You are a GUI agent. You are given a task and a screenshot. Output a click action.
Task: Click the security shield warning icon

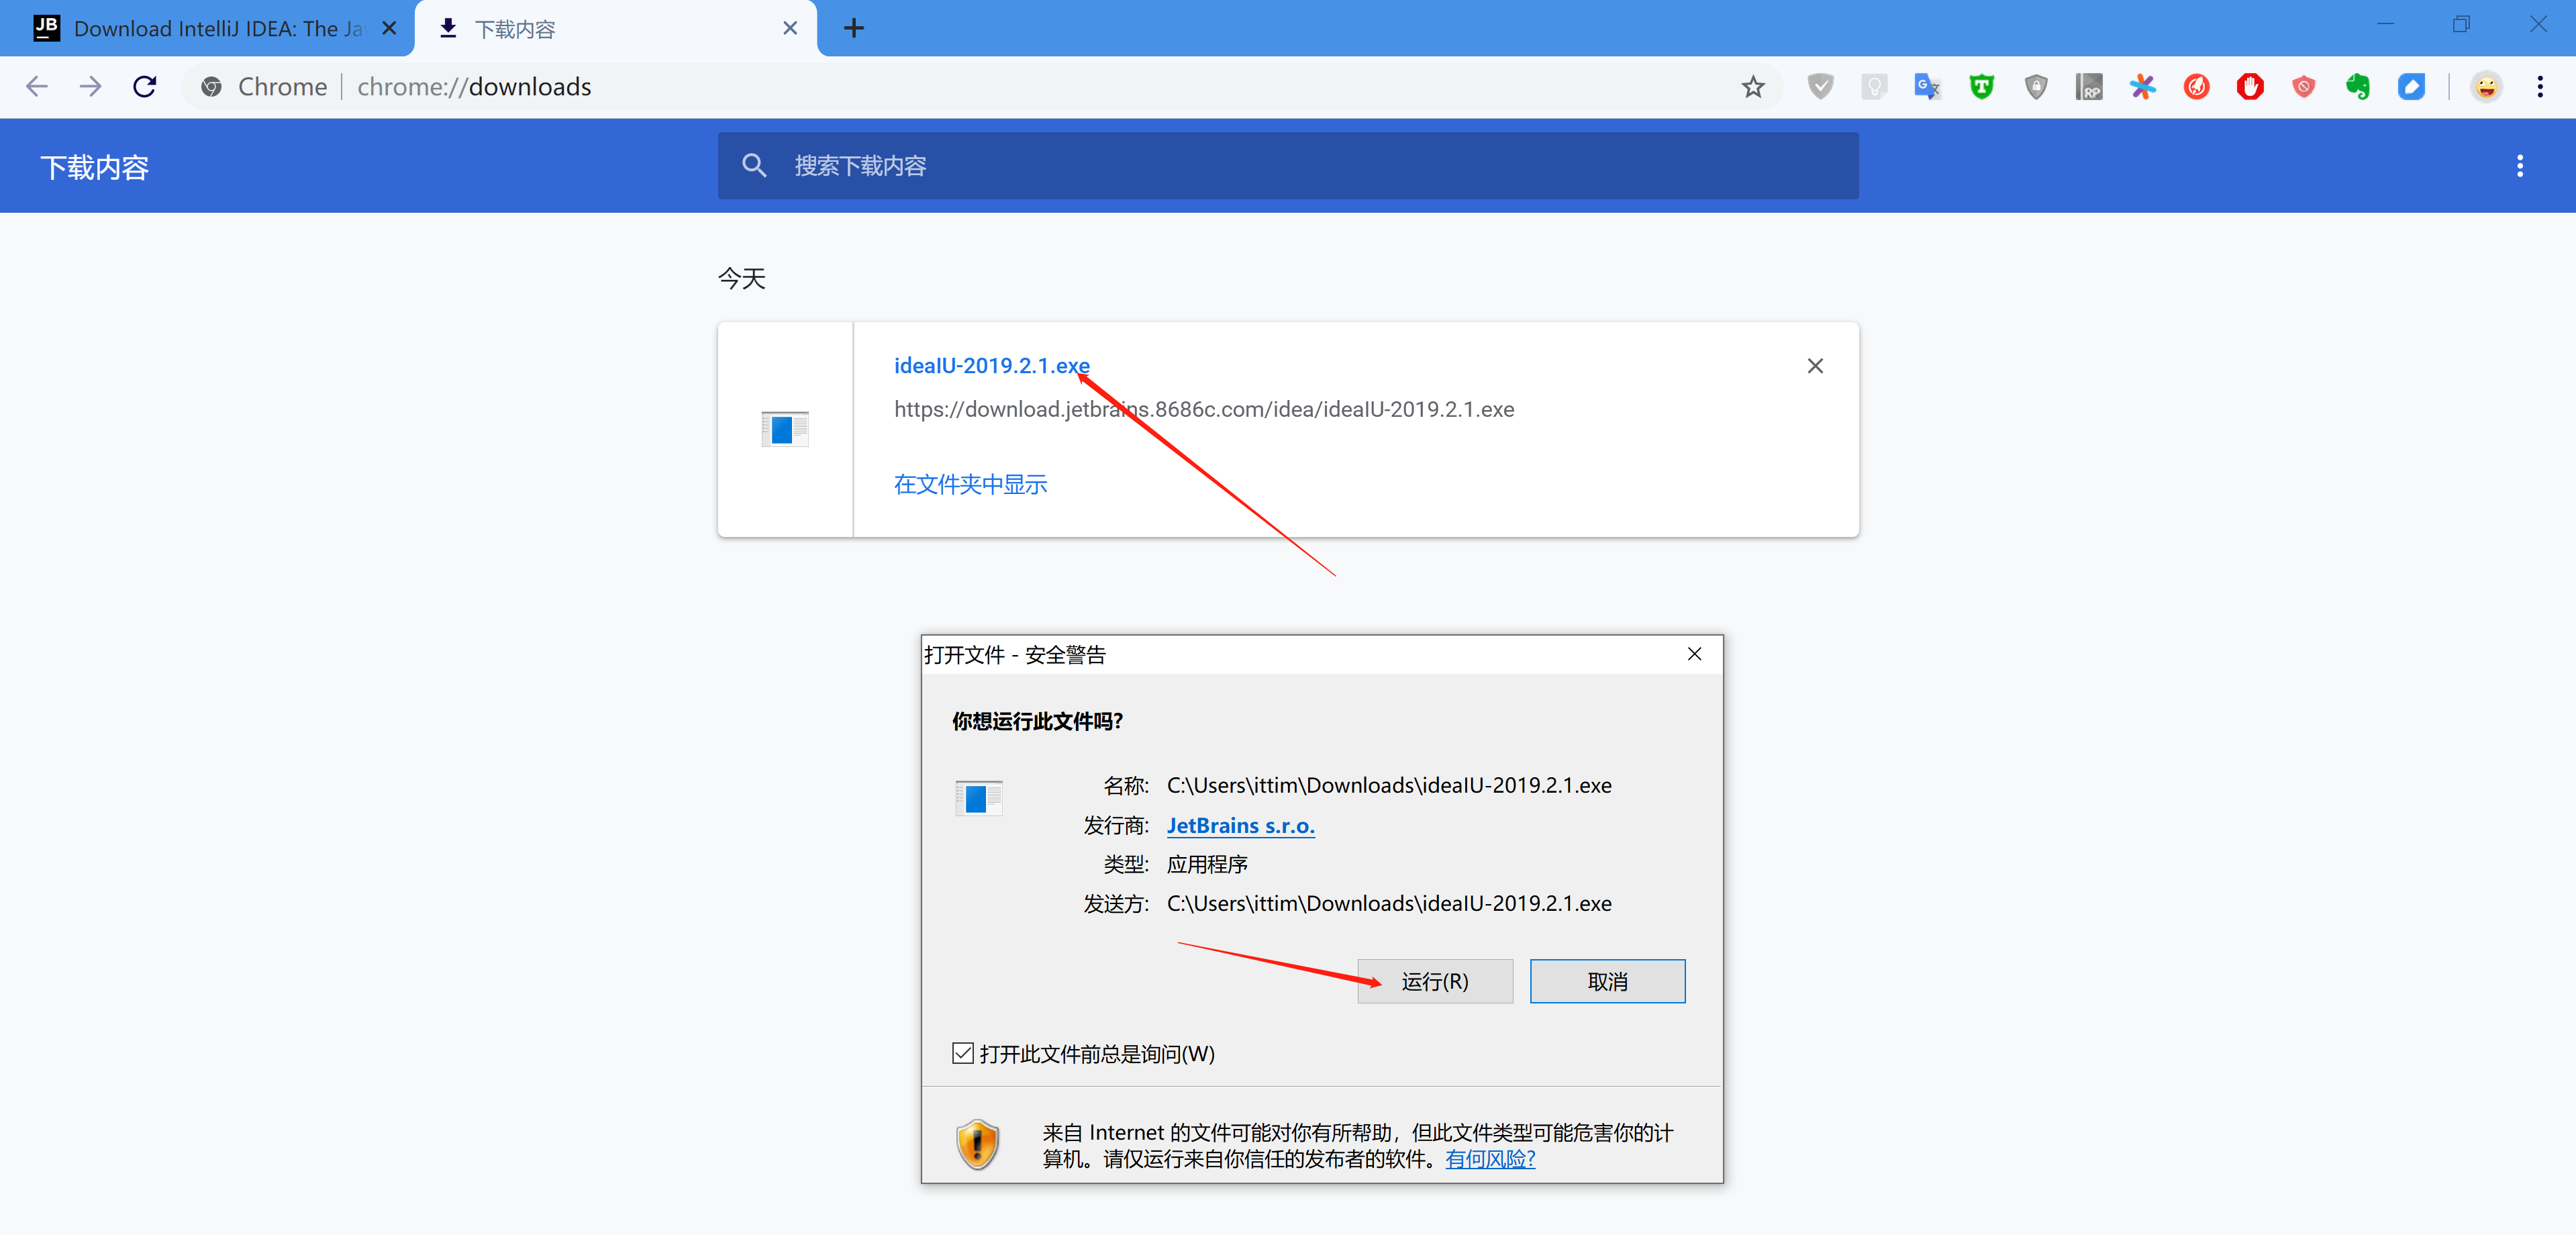click(978, 1144)
